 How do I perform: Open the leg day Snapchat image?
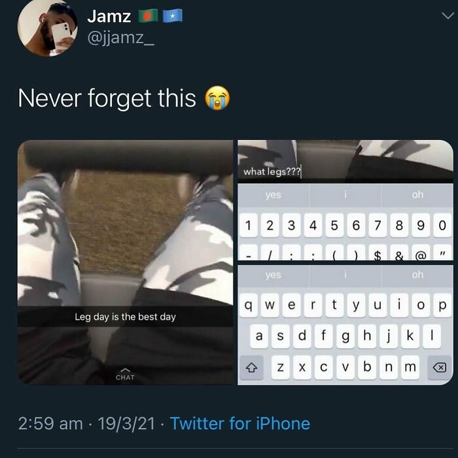tap(126, 262)
